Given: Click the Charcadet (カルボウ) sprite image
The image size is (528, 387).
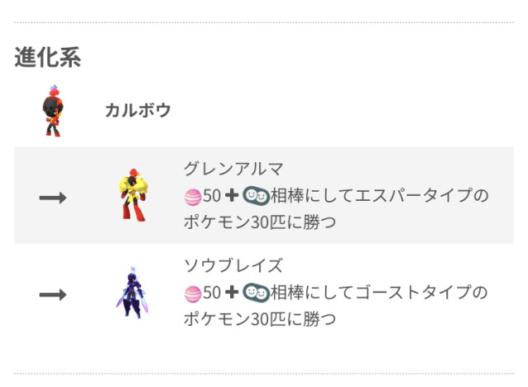Looking at the screenshot, I should pyautogui.click(x=53, y=111).
